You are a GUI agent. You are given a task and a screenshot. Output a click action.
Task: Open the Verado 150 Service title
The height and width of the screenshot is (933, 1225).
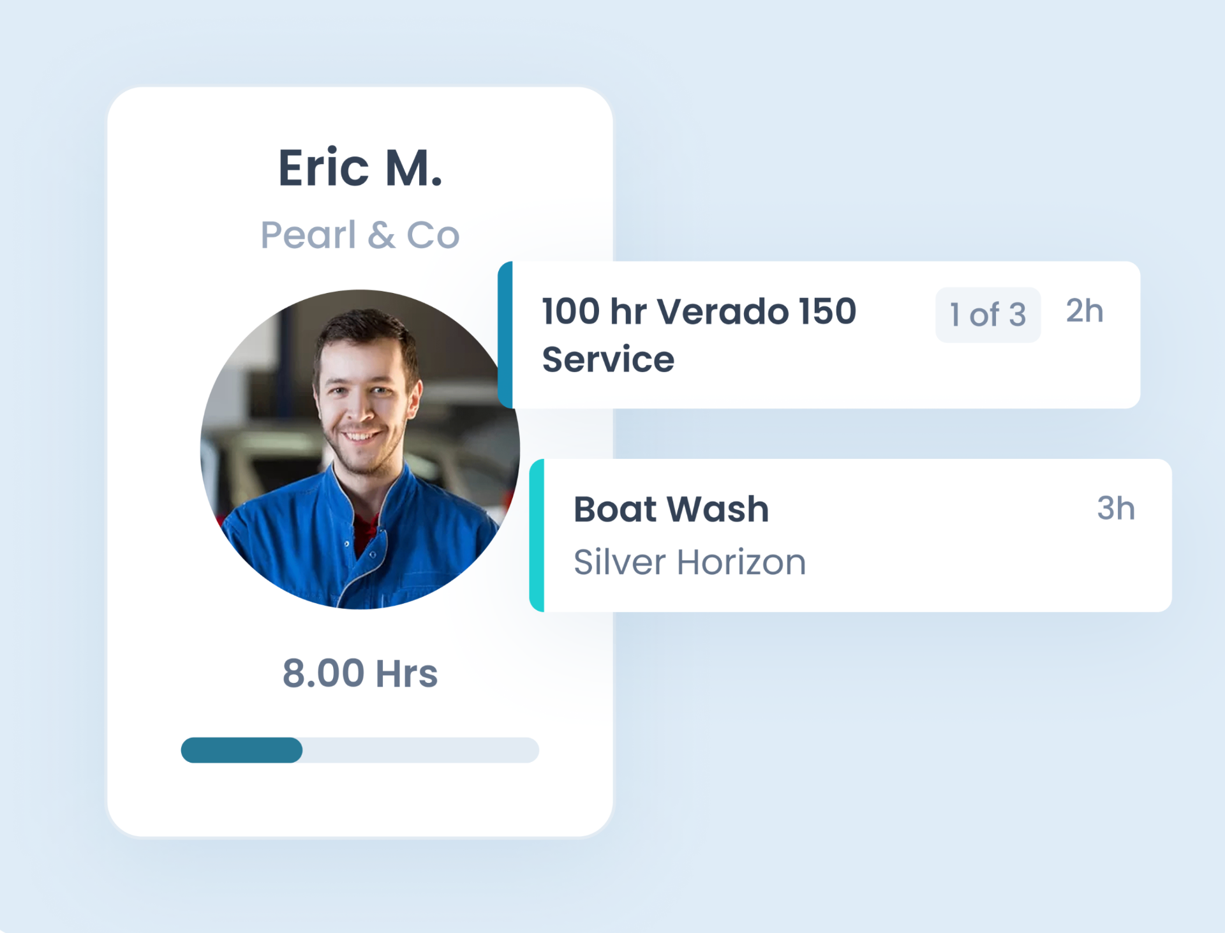point(699,335)
